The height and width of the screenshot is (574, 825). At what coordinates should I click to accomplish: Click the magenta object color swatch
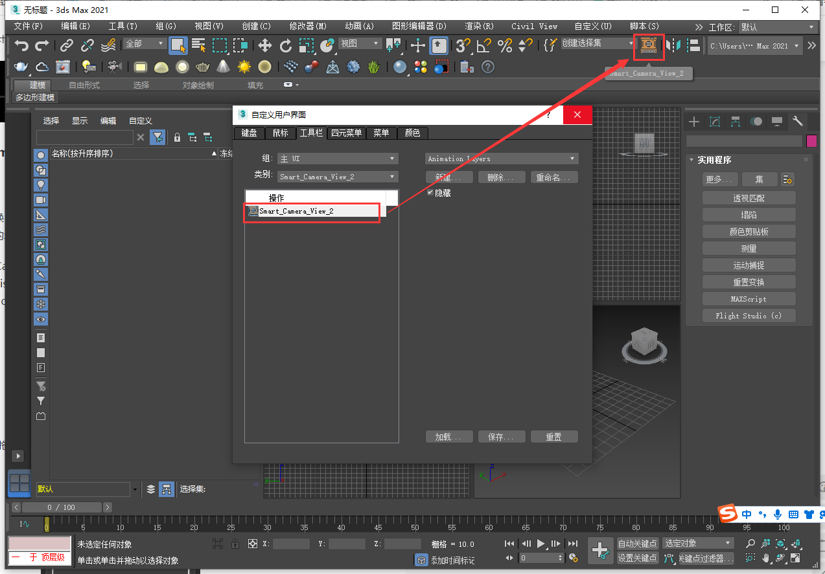(811, 141)
